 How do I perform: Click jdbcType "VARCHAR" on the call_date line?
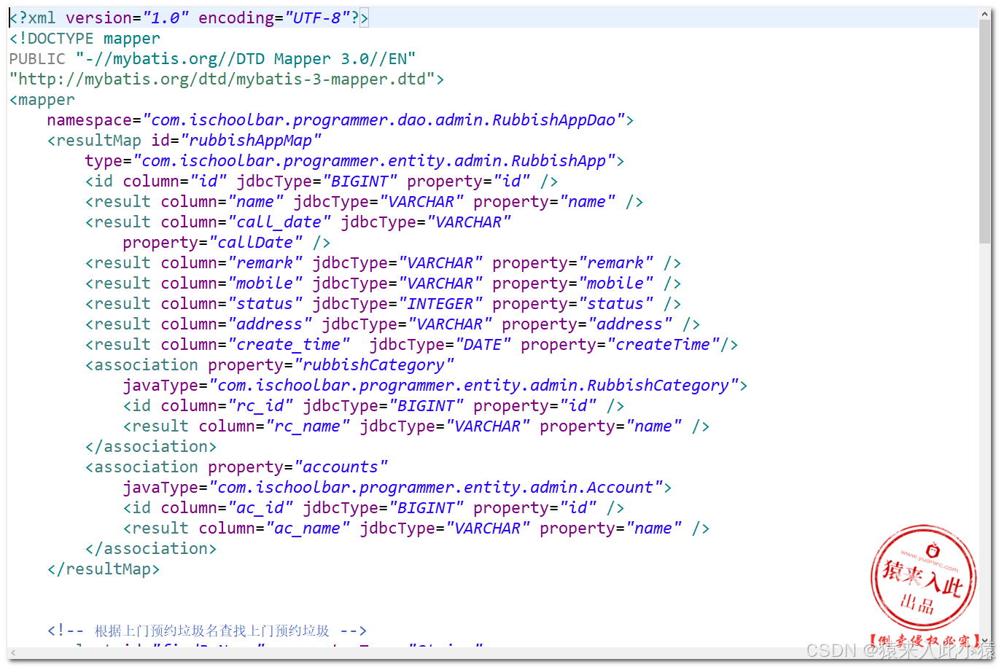pos(469,222)
